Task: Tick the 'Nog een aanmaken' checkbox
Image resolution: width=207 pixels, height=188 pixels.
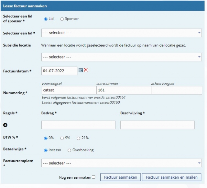Action: click(x=93, y=177)
